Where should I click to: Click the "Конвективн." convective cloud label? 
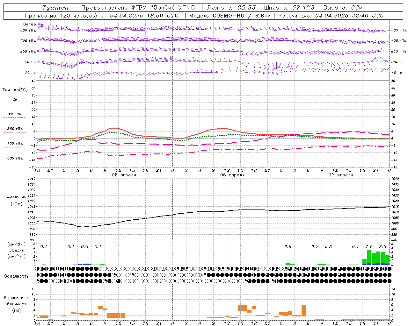coord(17,298)
